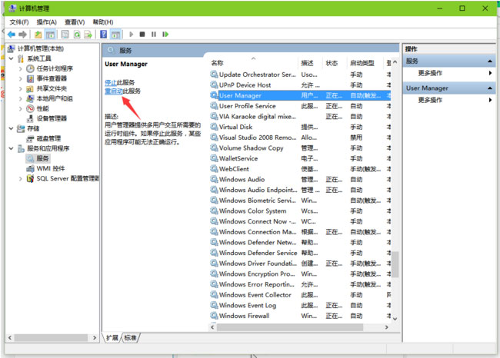Click the 性能 tree icon
This screenshot has height=358, width=500.
[x=30, y=108]
